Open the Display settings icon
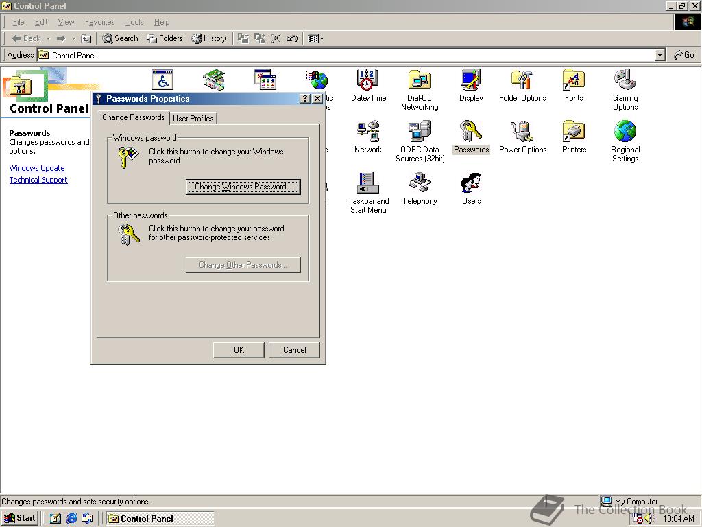Viewport: 702px width, 527px height. point(471,85)
